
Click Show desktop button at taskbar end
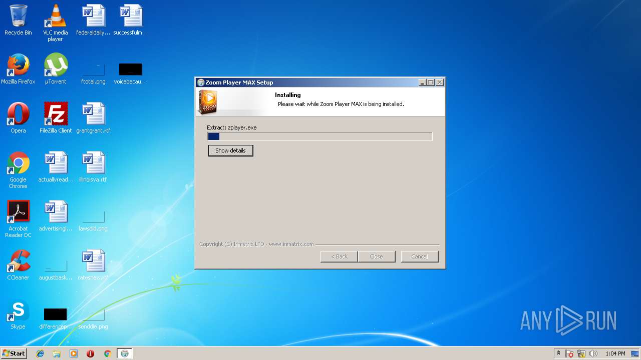pyautogui.click(x=636, y=353)
